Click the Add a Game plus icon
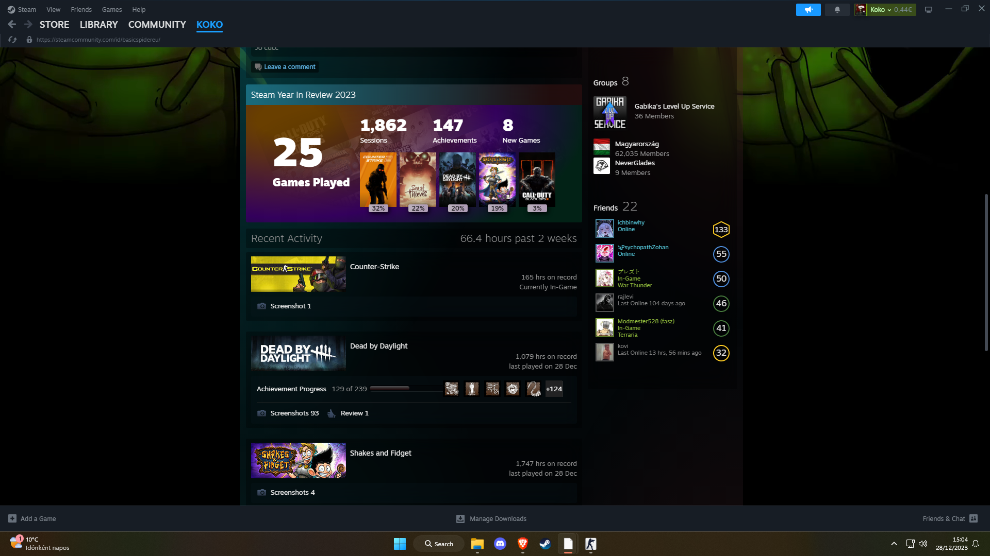The height and width of the screenshot is (556, 990). pos(12,518)
